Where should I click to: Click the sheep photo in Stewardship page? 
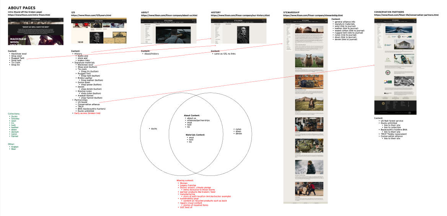[x=309, y=60]
